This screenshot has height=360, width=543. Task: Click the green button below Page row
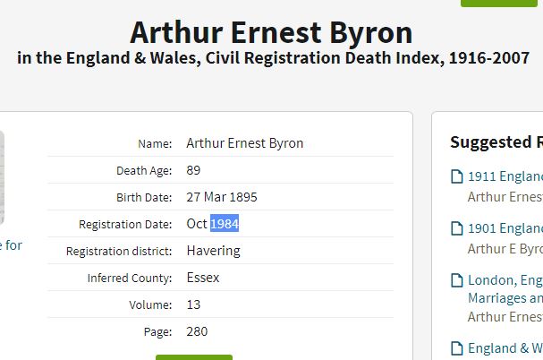click(194, 357)
